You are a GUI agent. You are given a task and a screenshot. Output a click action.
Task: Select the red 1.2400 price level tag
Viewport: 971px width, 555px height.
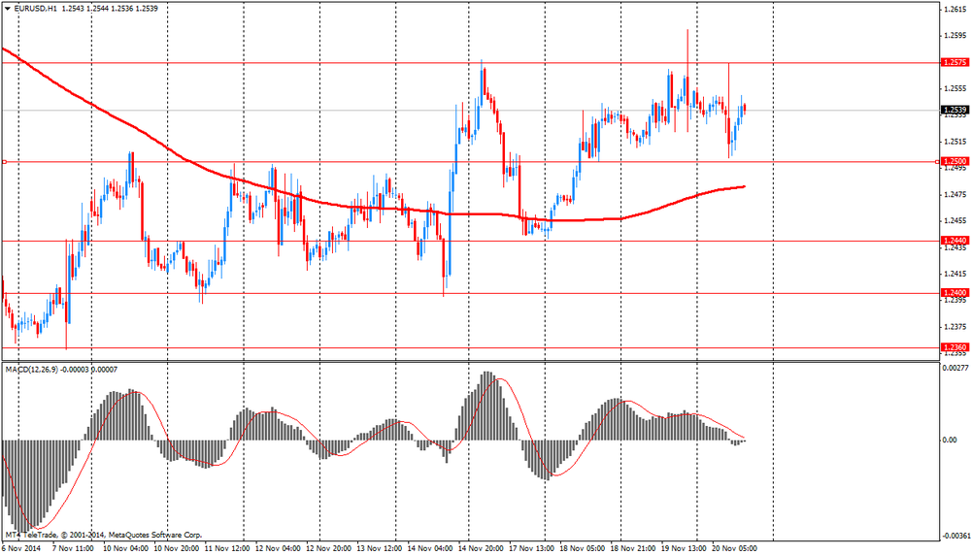[954, 293]
